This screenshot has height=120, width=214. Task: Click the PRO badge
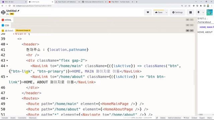(12, 14)
